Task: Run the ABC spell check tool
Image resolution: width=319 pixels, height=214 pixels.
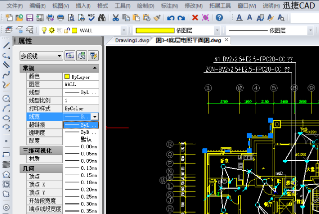Action: coord(91,18)
